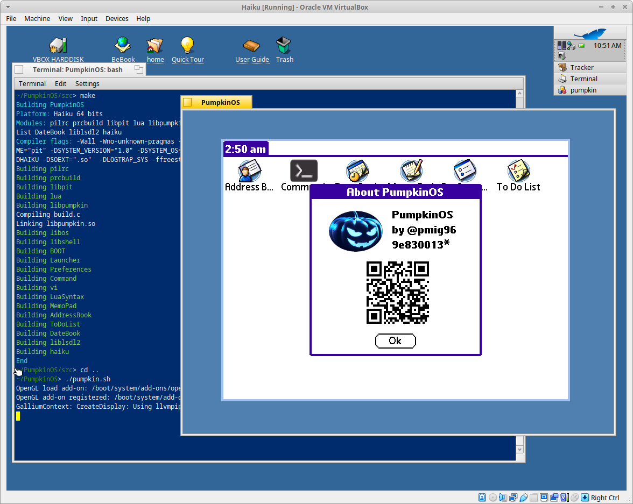Open VirtualBox Devices menu
Viewport: 633px width, 504px height.
[117, 19]
